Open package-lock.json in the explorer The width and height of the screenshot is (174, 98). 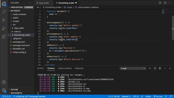point(21,45)
